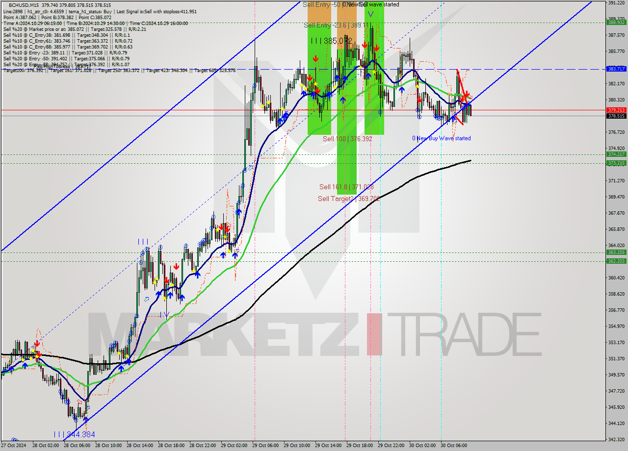The image size is (628, 451).
Task: Click the '28 Oct 06:00' time axis label
Action: pos(77,446)
